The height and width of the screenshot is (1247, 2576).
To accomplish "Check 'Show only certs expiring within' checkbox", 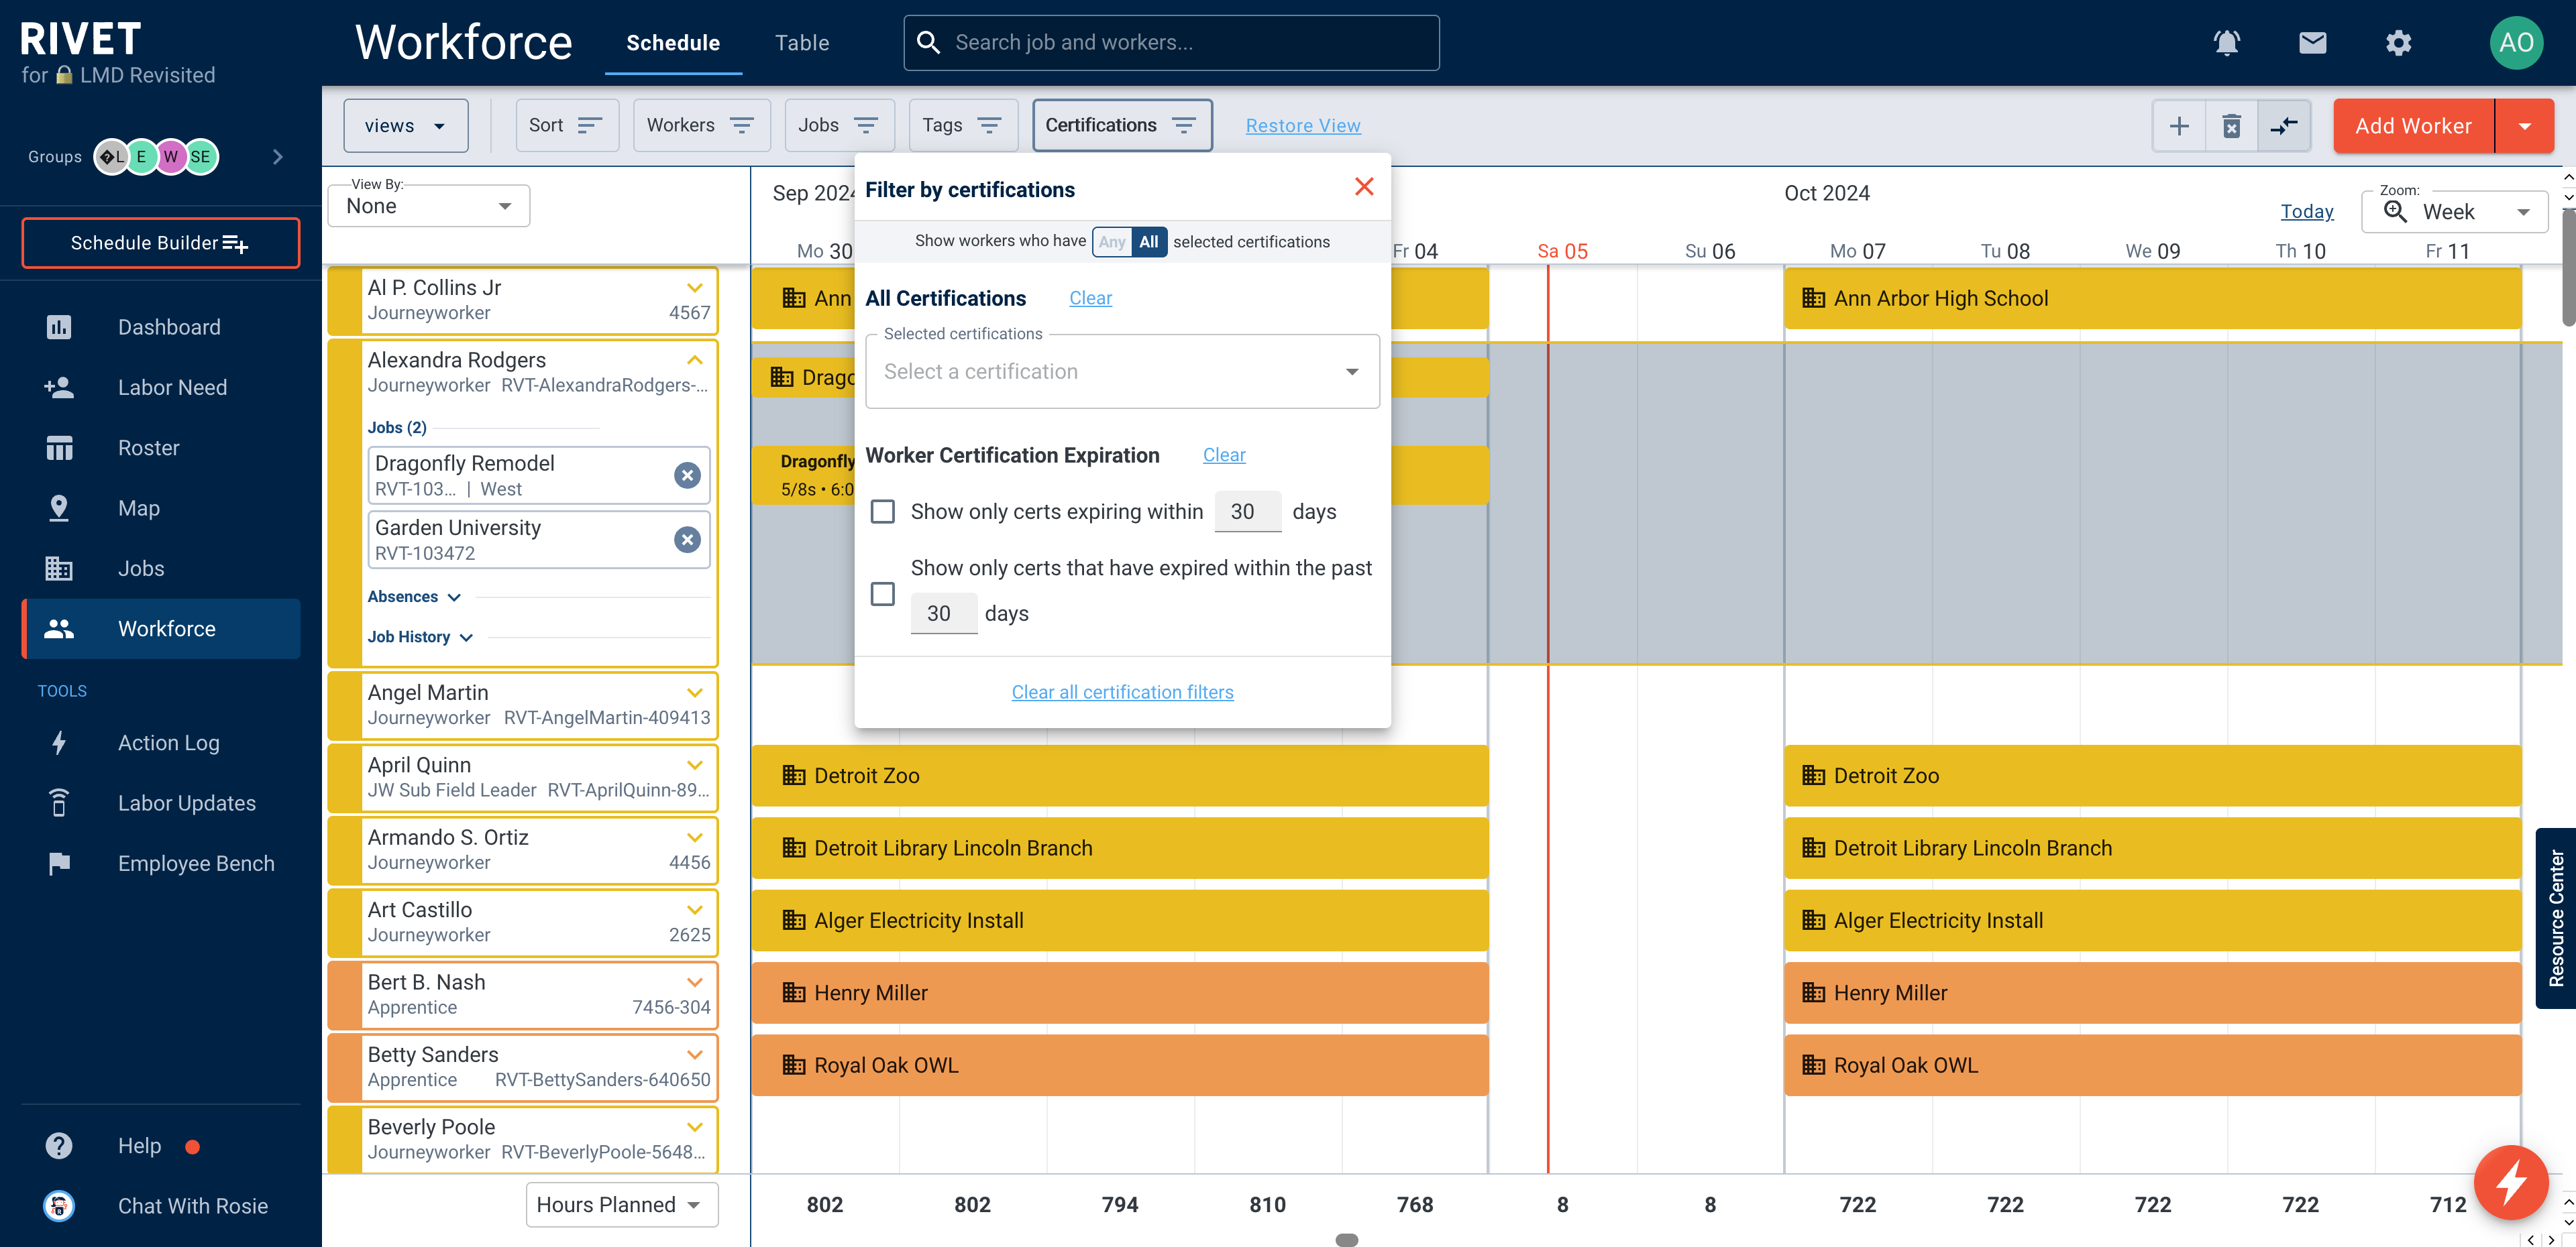I will point(883,512).
